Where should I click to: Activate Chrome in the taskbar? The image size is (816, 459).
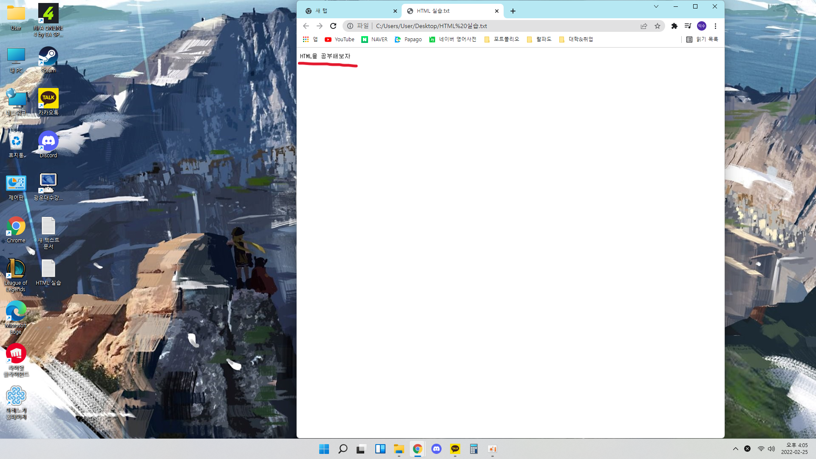417,449
